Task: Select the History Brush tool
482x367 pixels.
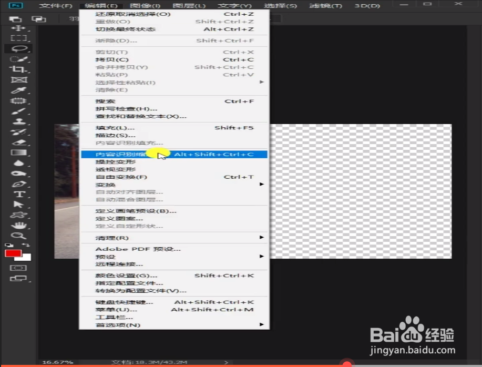Action: [x=18, y=132]
